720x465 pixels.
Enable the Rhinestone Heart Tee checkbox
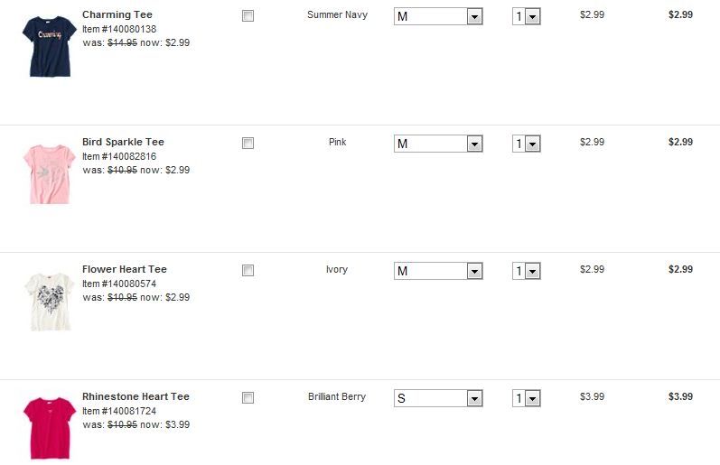pyautogui.click(x=248, y=398)
